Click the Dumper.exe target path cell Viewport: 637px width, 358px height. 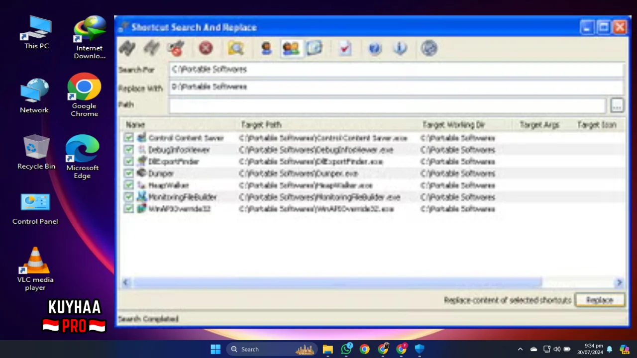coord(299,173)
